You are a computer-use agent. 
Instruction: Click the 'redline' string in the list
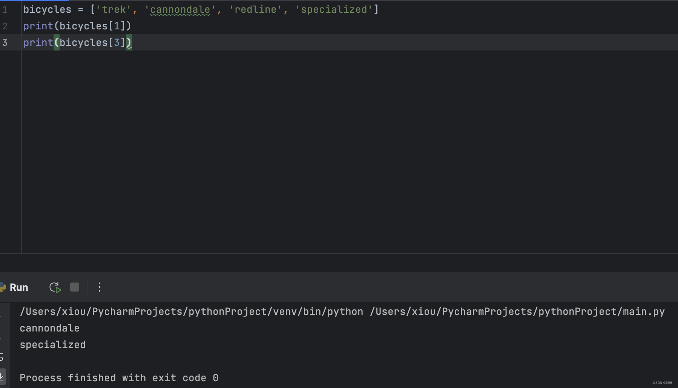tap(255, 9)
